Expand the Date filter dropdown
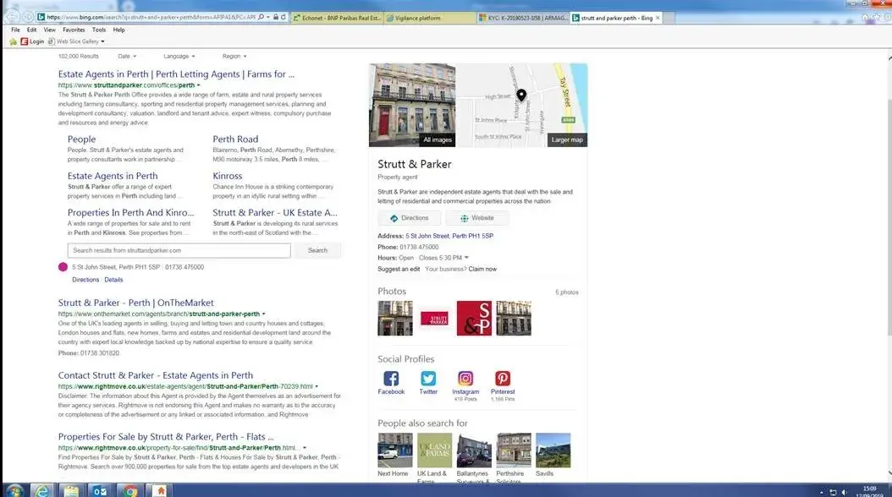 127,57
